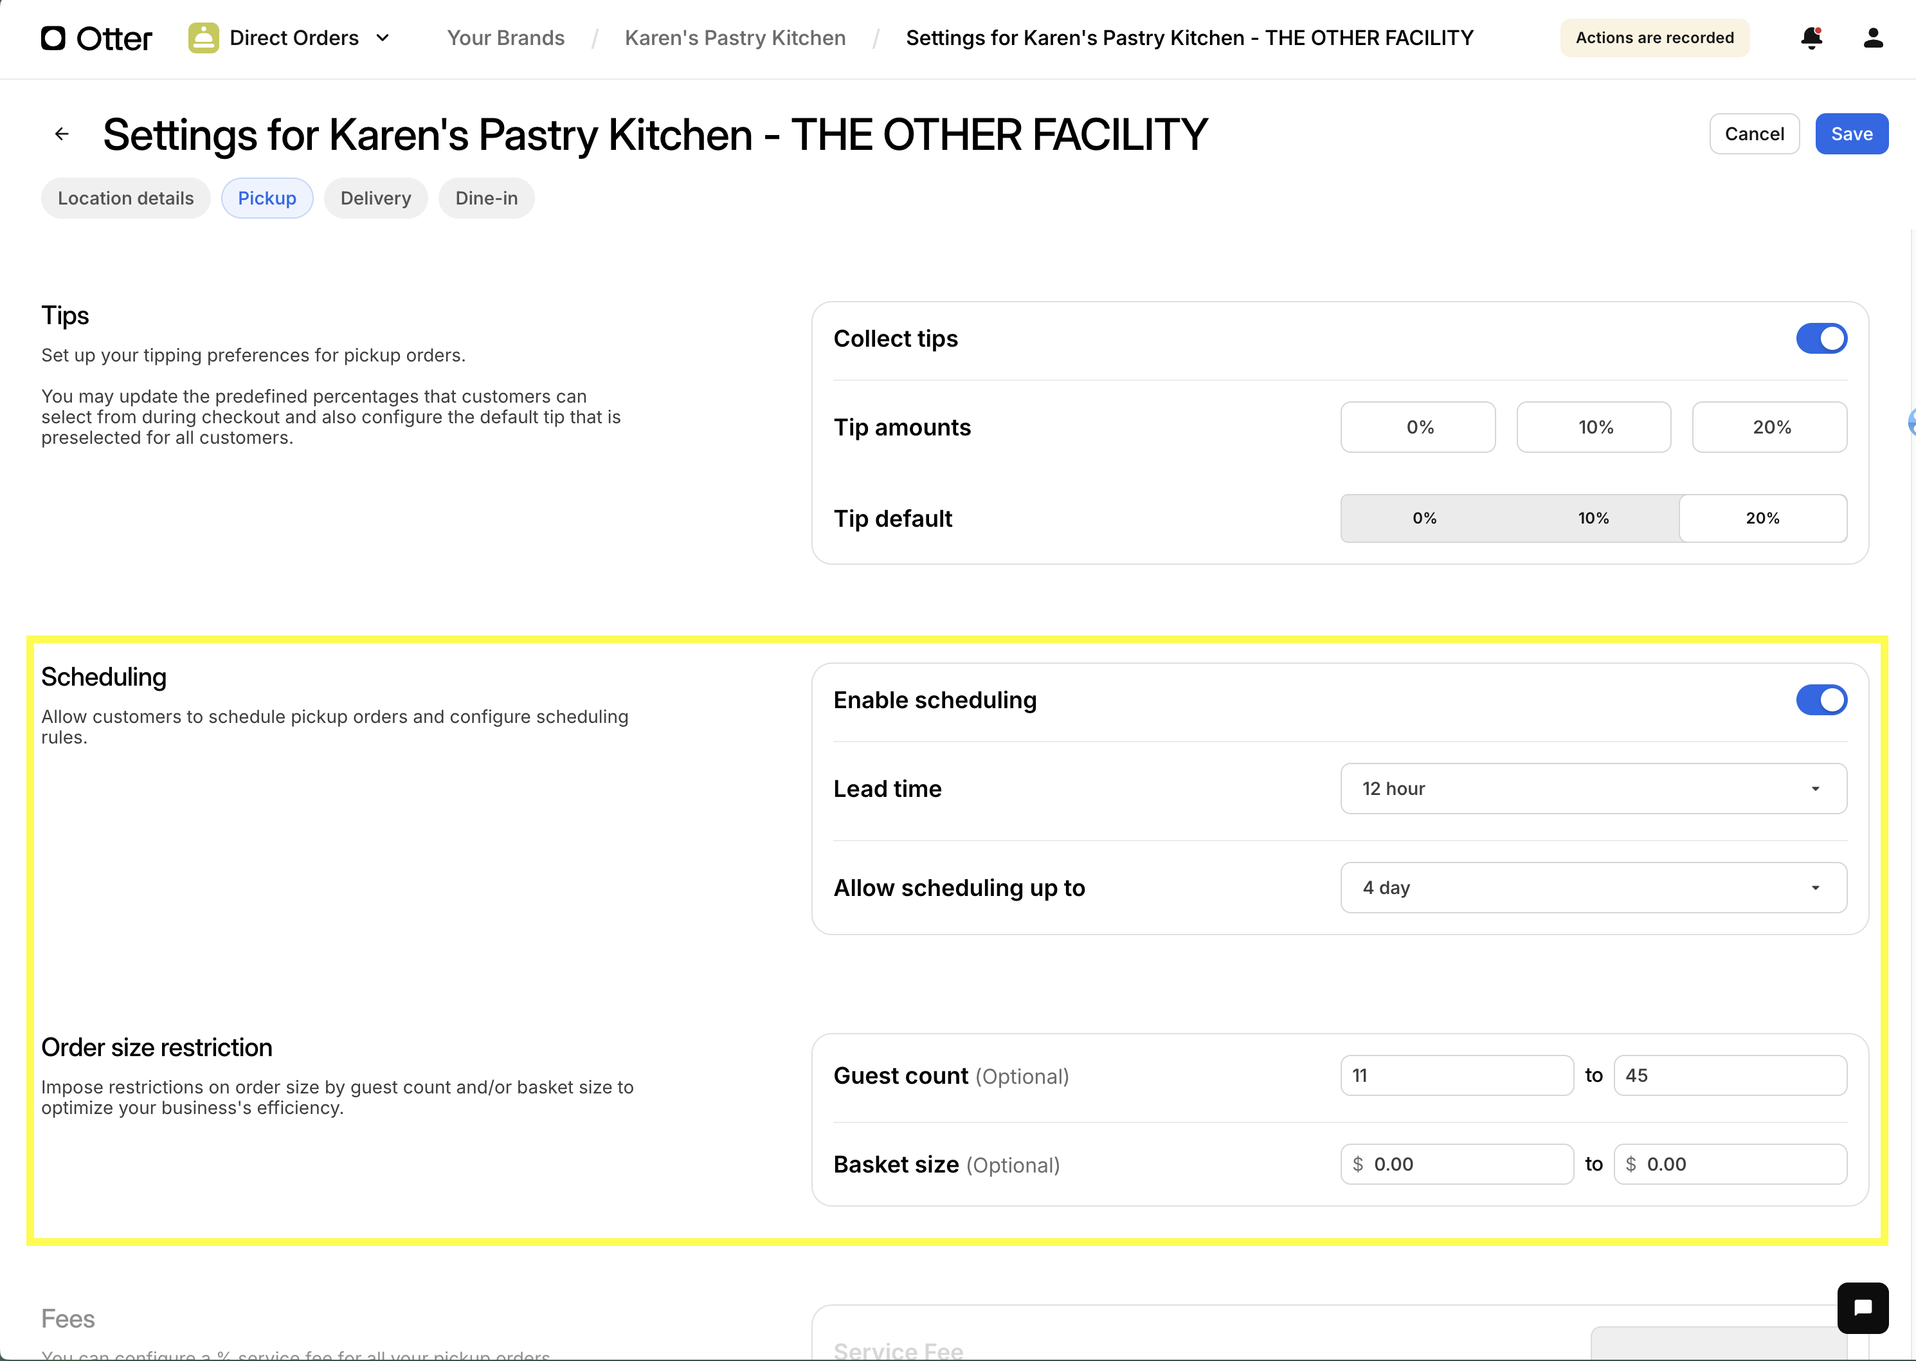
Task: Open the Dine-in settings tab
Action: click(x=486, y=197)
